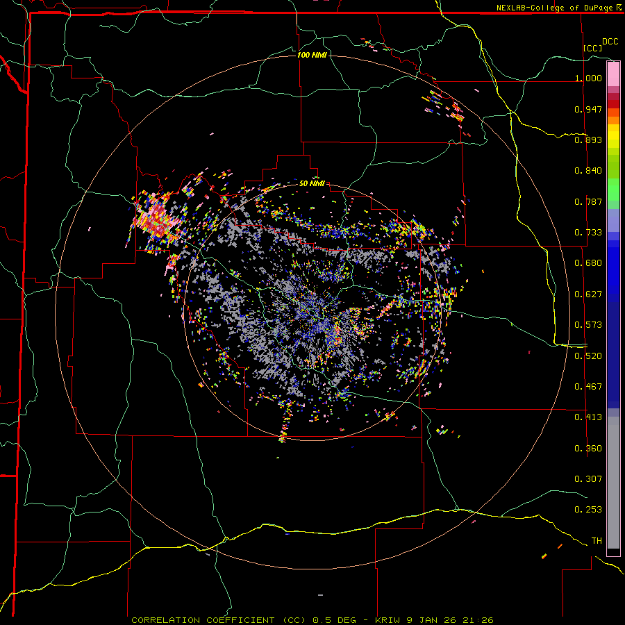Click the radar site center of the gray clutter

[x=312, y=312]
